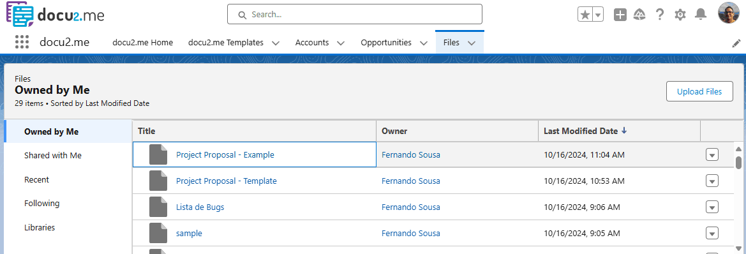Show actions for Project Proposal - Example row

(x=712, y=154)
